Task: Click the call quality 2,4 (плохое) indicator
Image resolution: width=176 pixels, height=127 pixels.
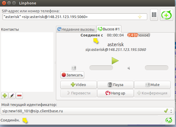Action: [x=139, y=35]
